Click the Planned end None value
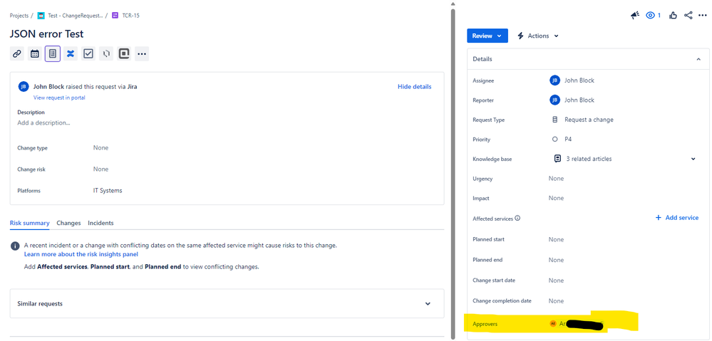The height and width of the screenshot is (341, 712). tap(556, 260)
